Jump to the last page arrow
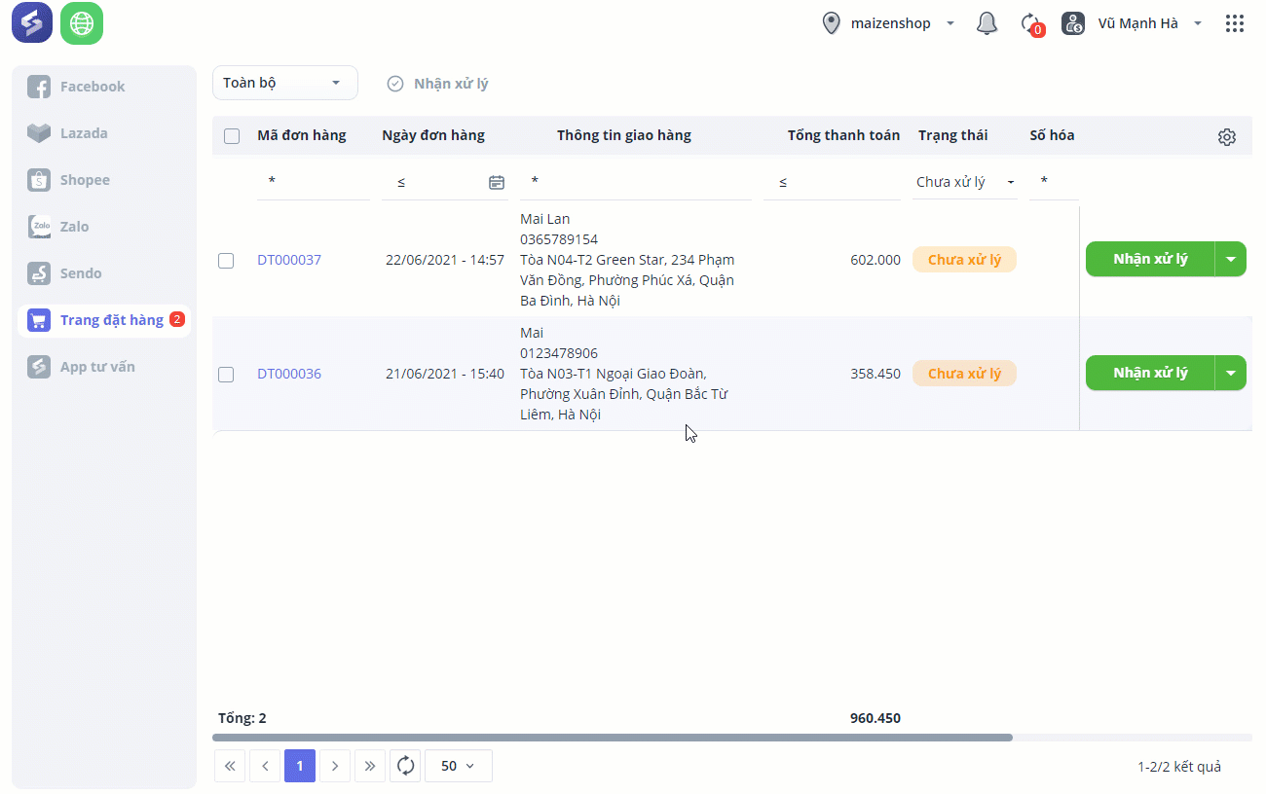The image size is (1266, 794). pos(370,766)
